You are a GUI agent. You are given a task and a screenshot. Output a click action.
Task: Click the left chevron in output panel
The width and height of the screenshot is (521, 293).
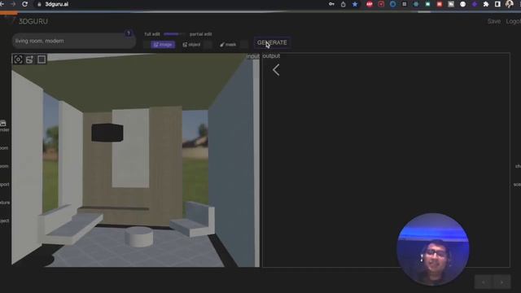point(276,70)
